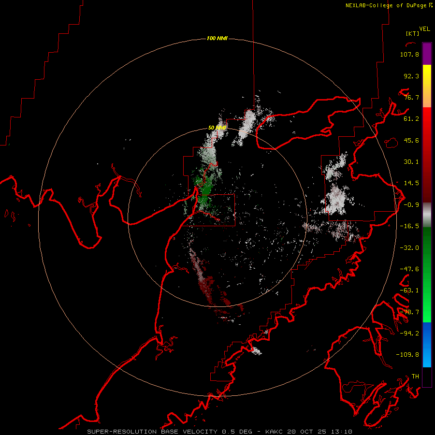Click the [KT] units label
Screen dimensions: 435x435
point(412,33)
